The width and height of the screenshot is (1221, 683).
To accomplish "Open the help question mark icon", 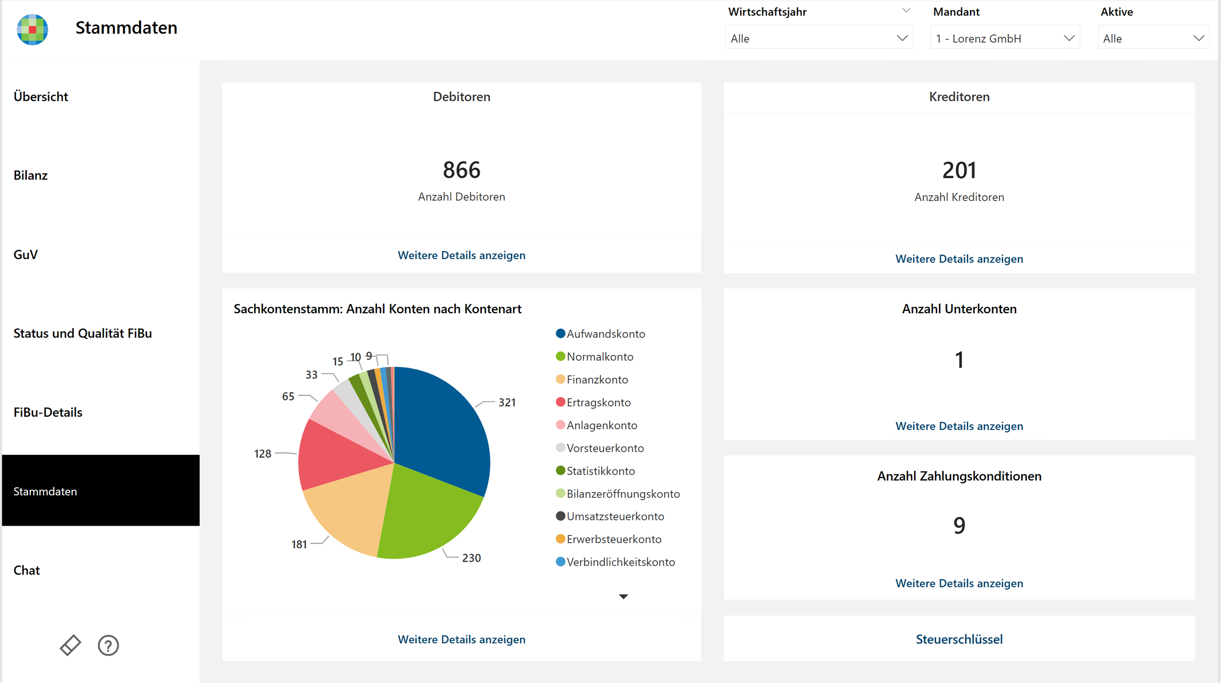I will 108,645.
